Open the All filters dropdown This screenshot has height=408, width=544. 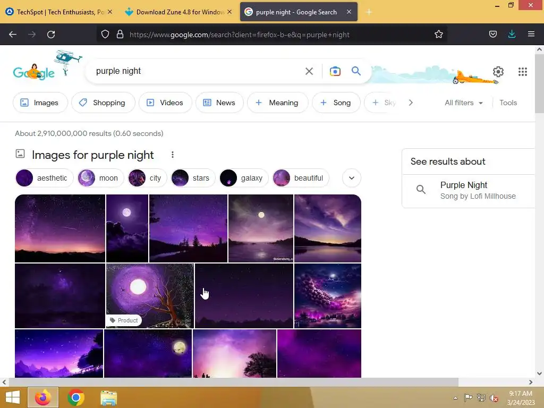click(463, 103)
